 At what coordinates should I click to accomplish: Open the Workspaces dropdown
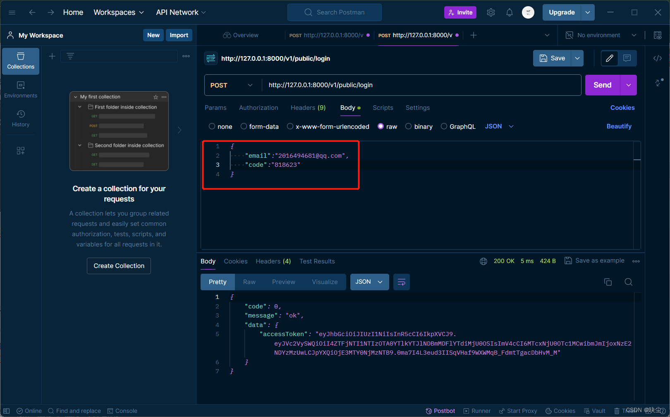point(119,12)
